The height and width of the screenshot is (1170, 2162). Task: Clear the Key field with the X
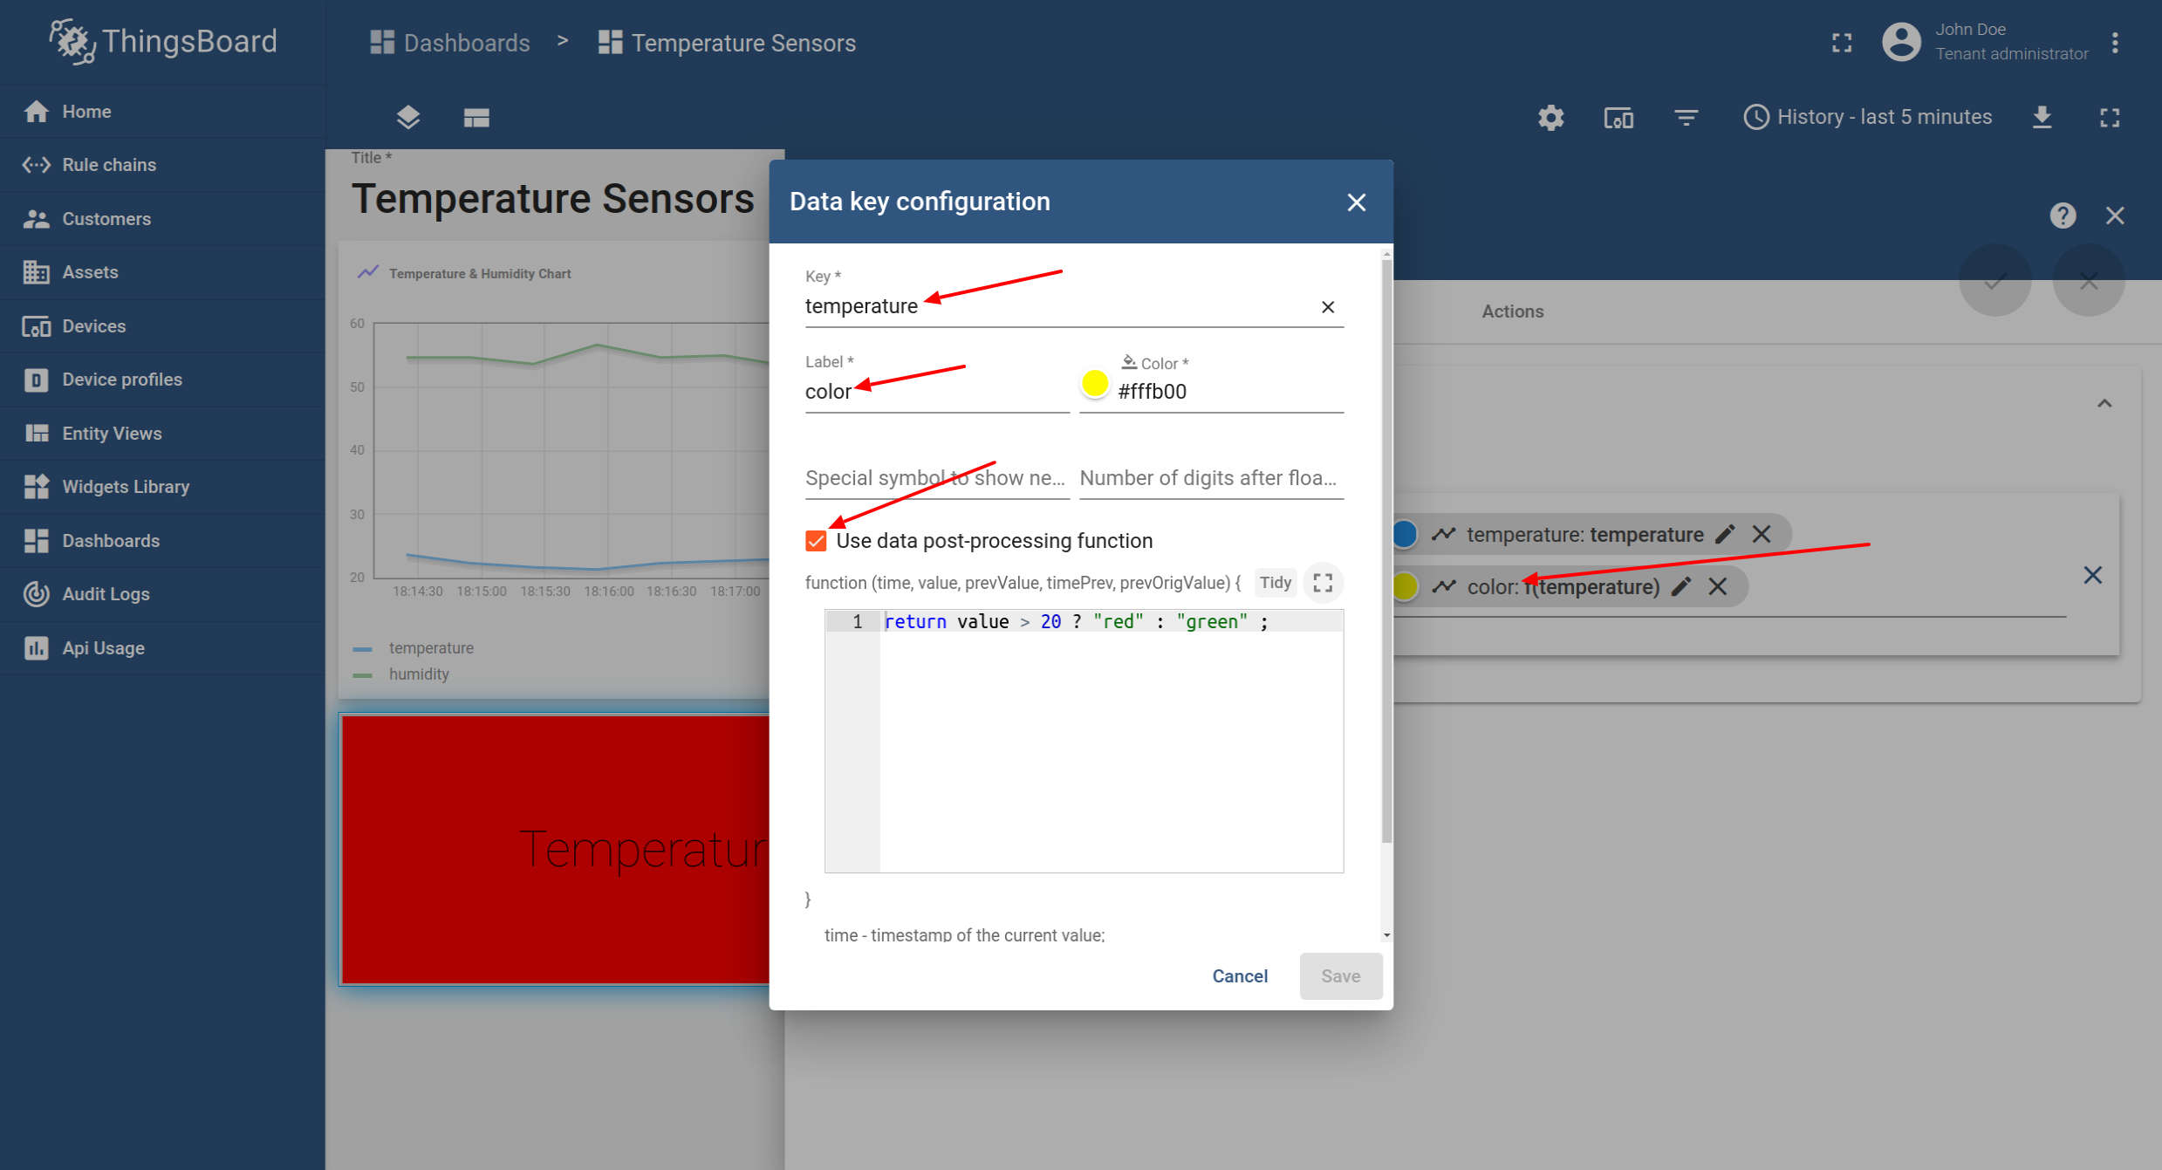coord(1327,306)
